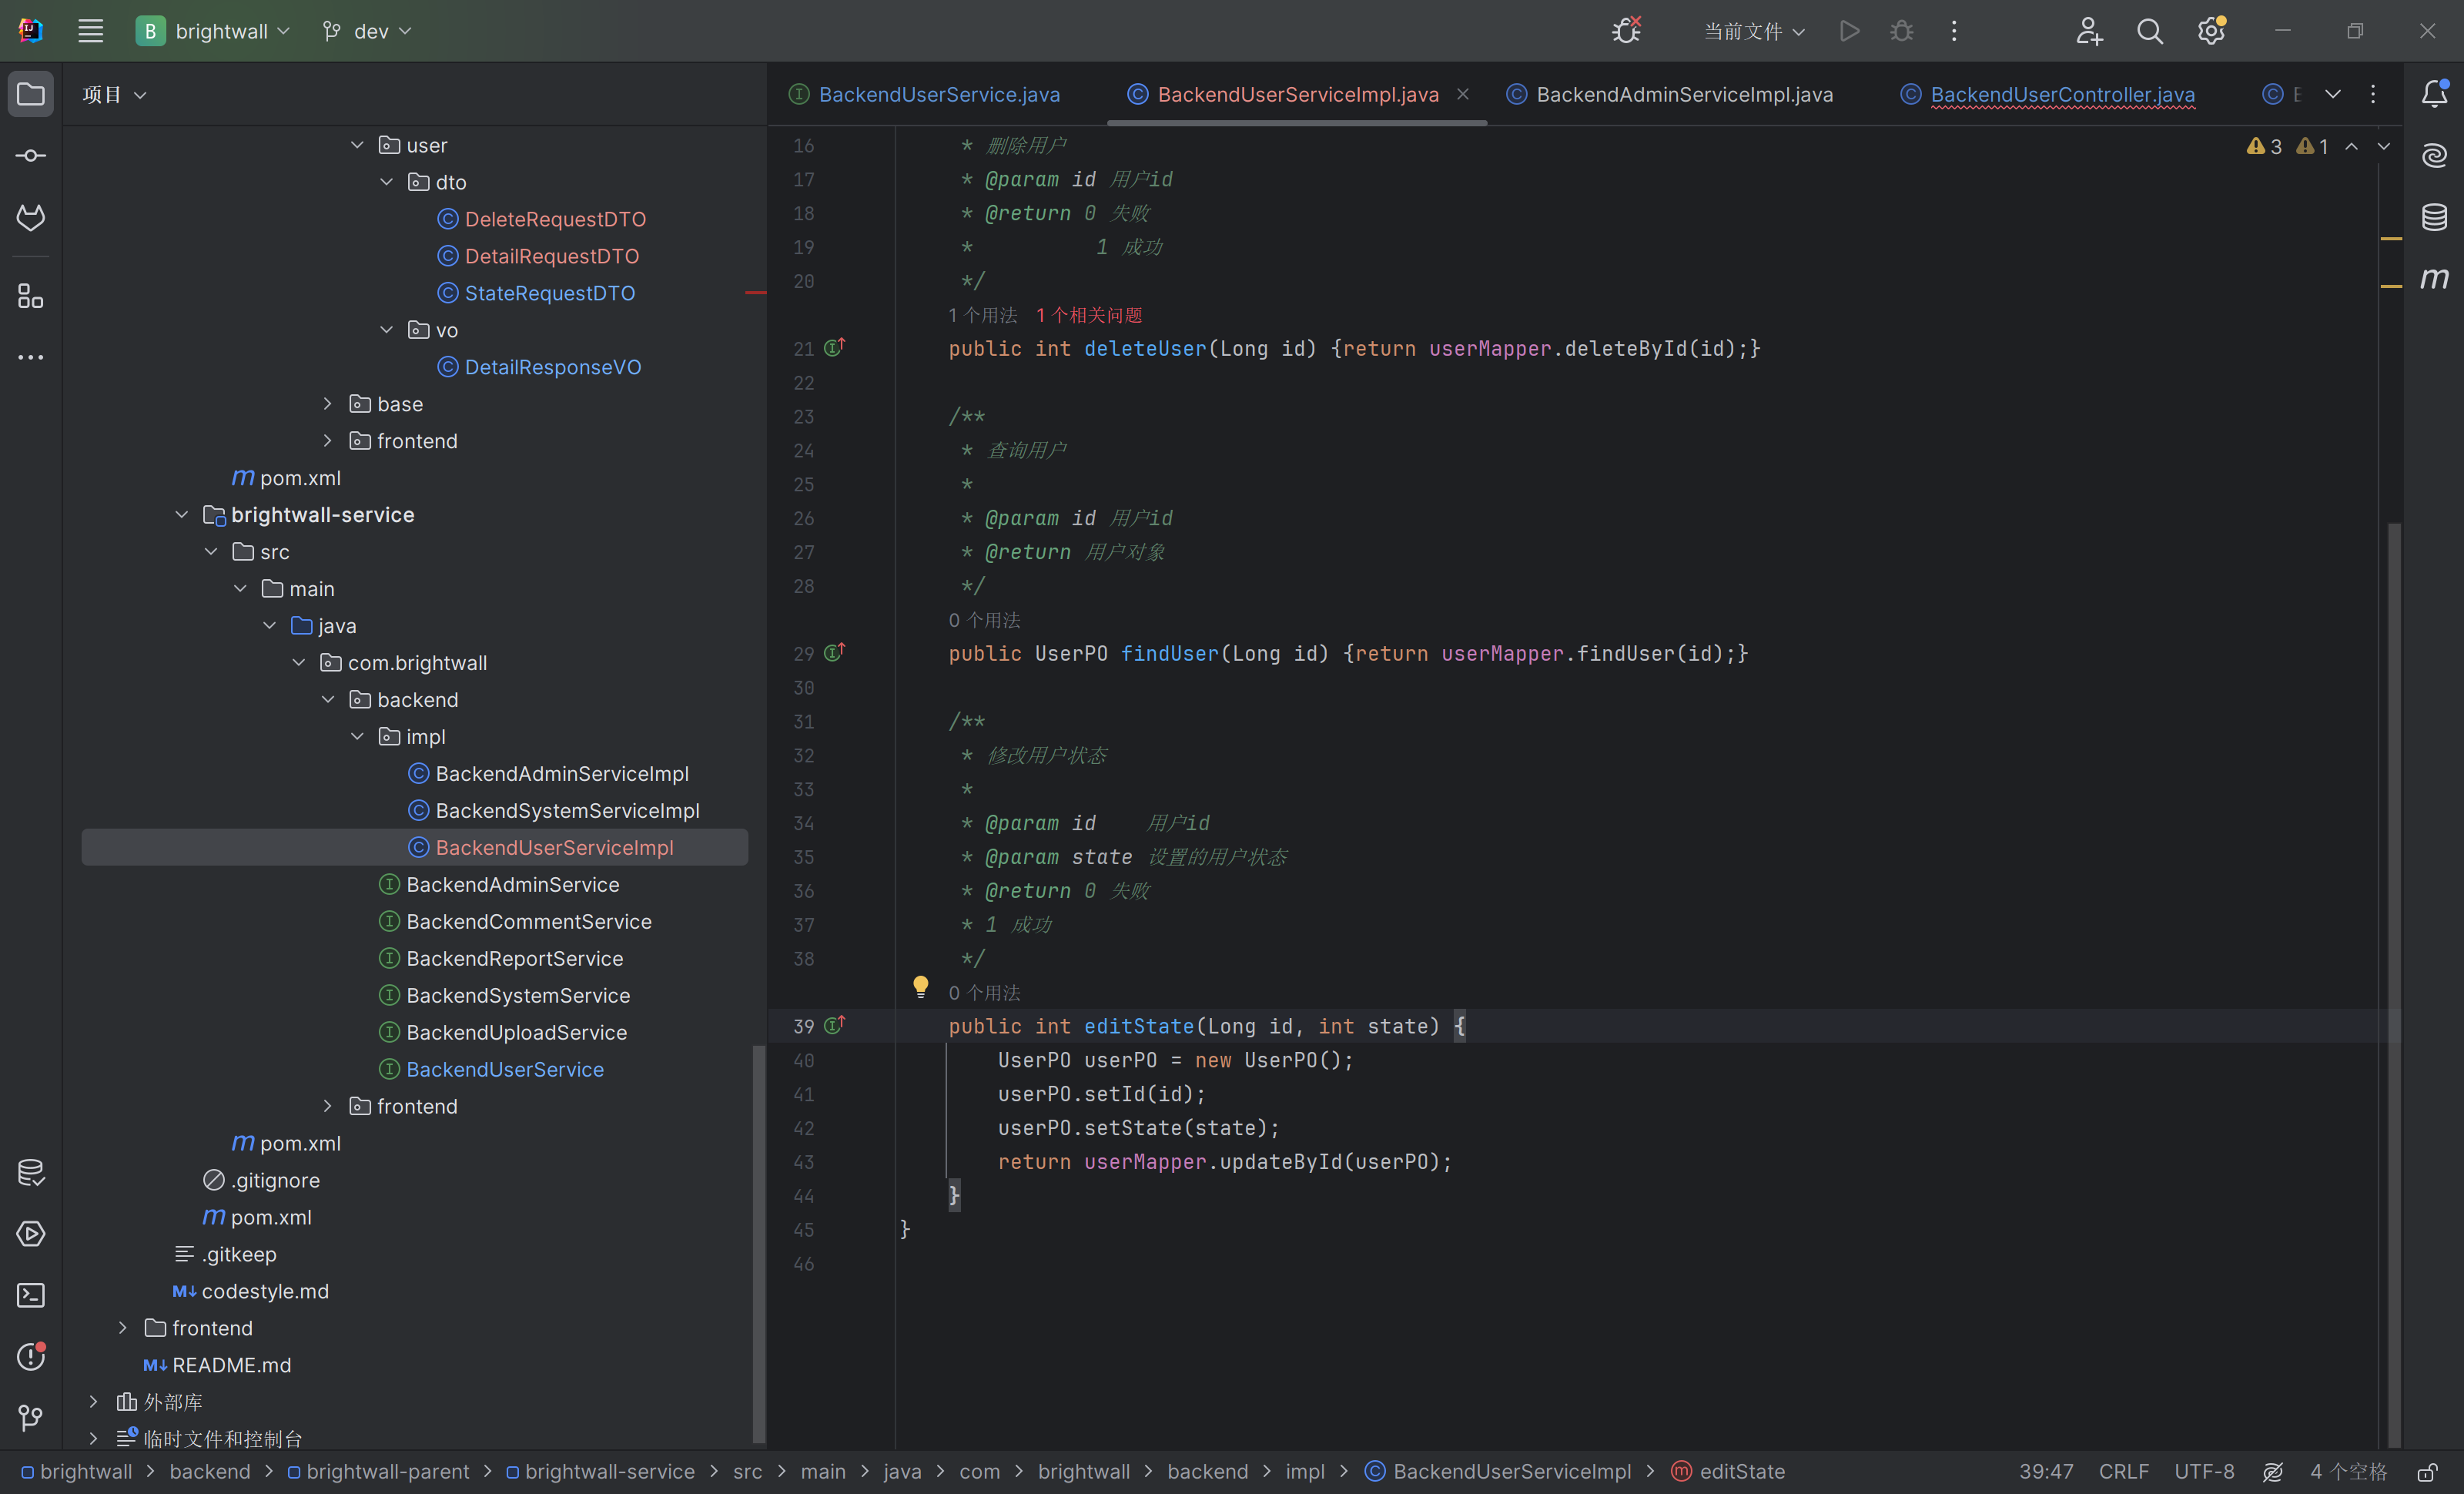Toggle the main menu hamburger button
The height and width of the screenshot is (1494, 2464).
tap(91, 31)
